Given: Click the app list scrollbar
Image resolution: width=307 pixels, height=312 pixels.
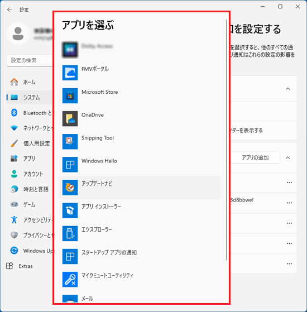Looking at the screenshot, I should coord(227,140).
